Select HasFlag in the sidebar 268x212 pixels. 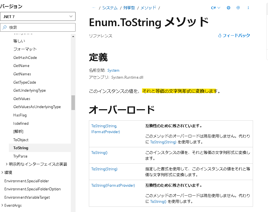click(20, 115)
